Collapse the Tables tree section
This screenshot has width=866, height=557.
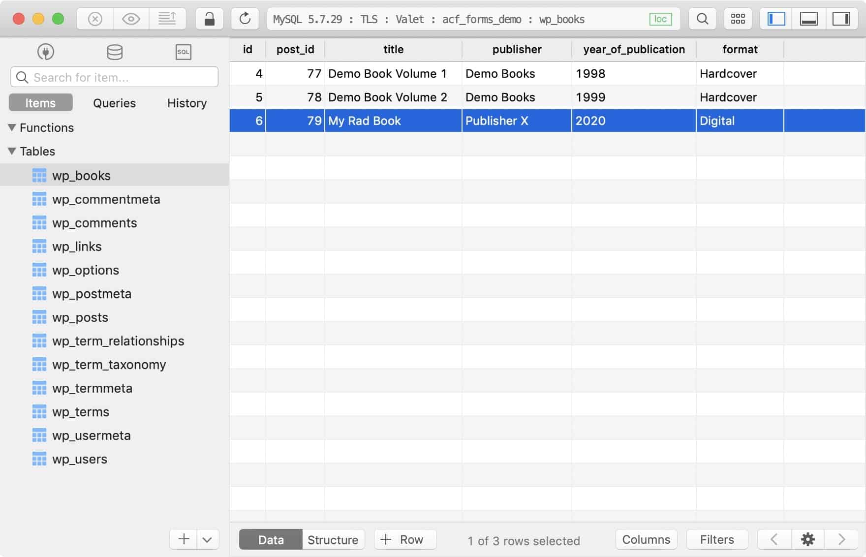click(12, 152)
